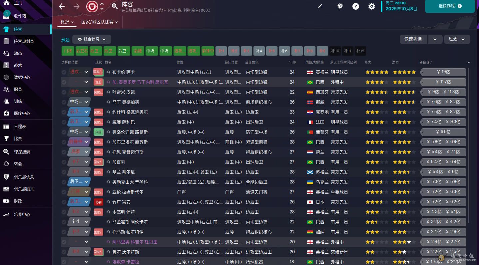Toggle selection circle for 马丁 奥德加德
Image resolution: width=479 pixels, height=265 pixels.
tap(64, 102)
